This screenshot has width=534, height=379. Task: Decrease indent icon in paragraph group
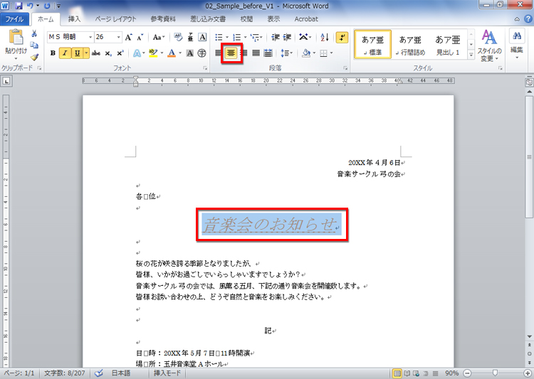coord(276,37)
